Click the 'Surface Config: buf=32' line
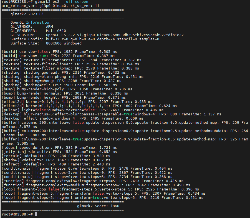The height and width of the screenshot is (218, 250). point(85,39)
